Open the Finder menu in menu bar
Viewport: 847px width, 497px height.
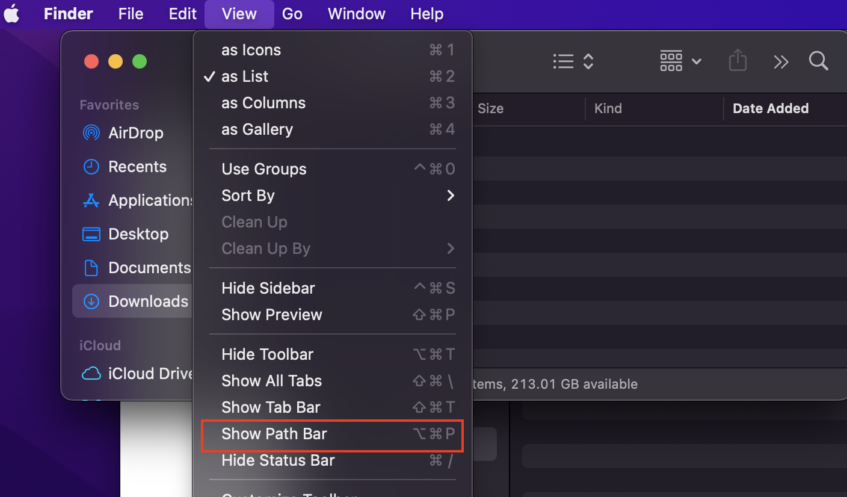point(69,14)
